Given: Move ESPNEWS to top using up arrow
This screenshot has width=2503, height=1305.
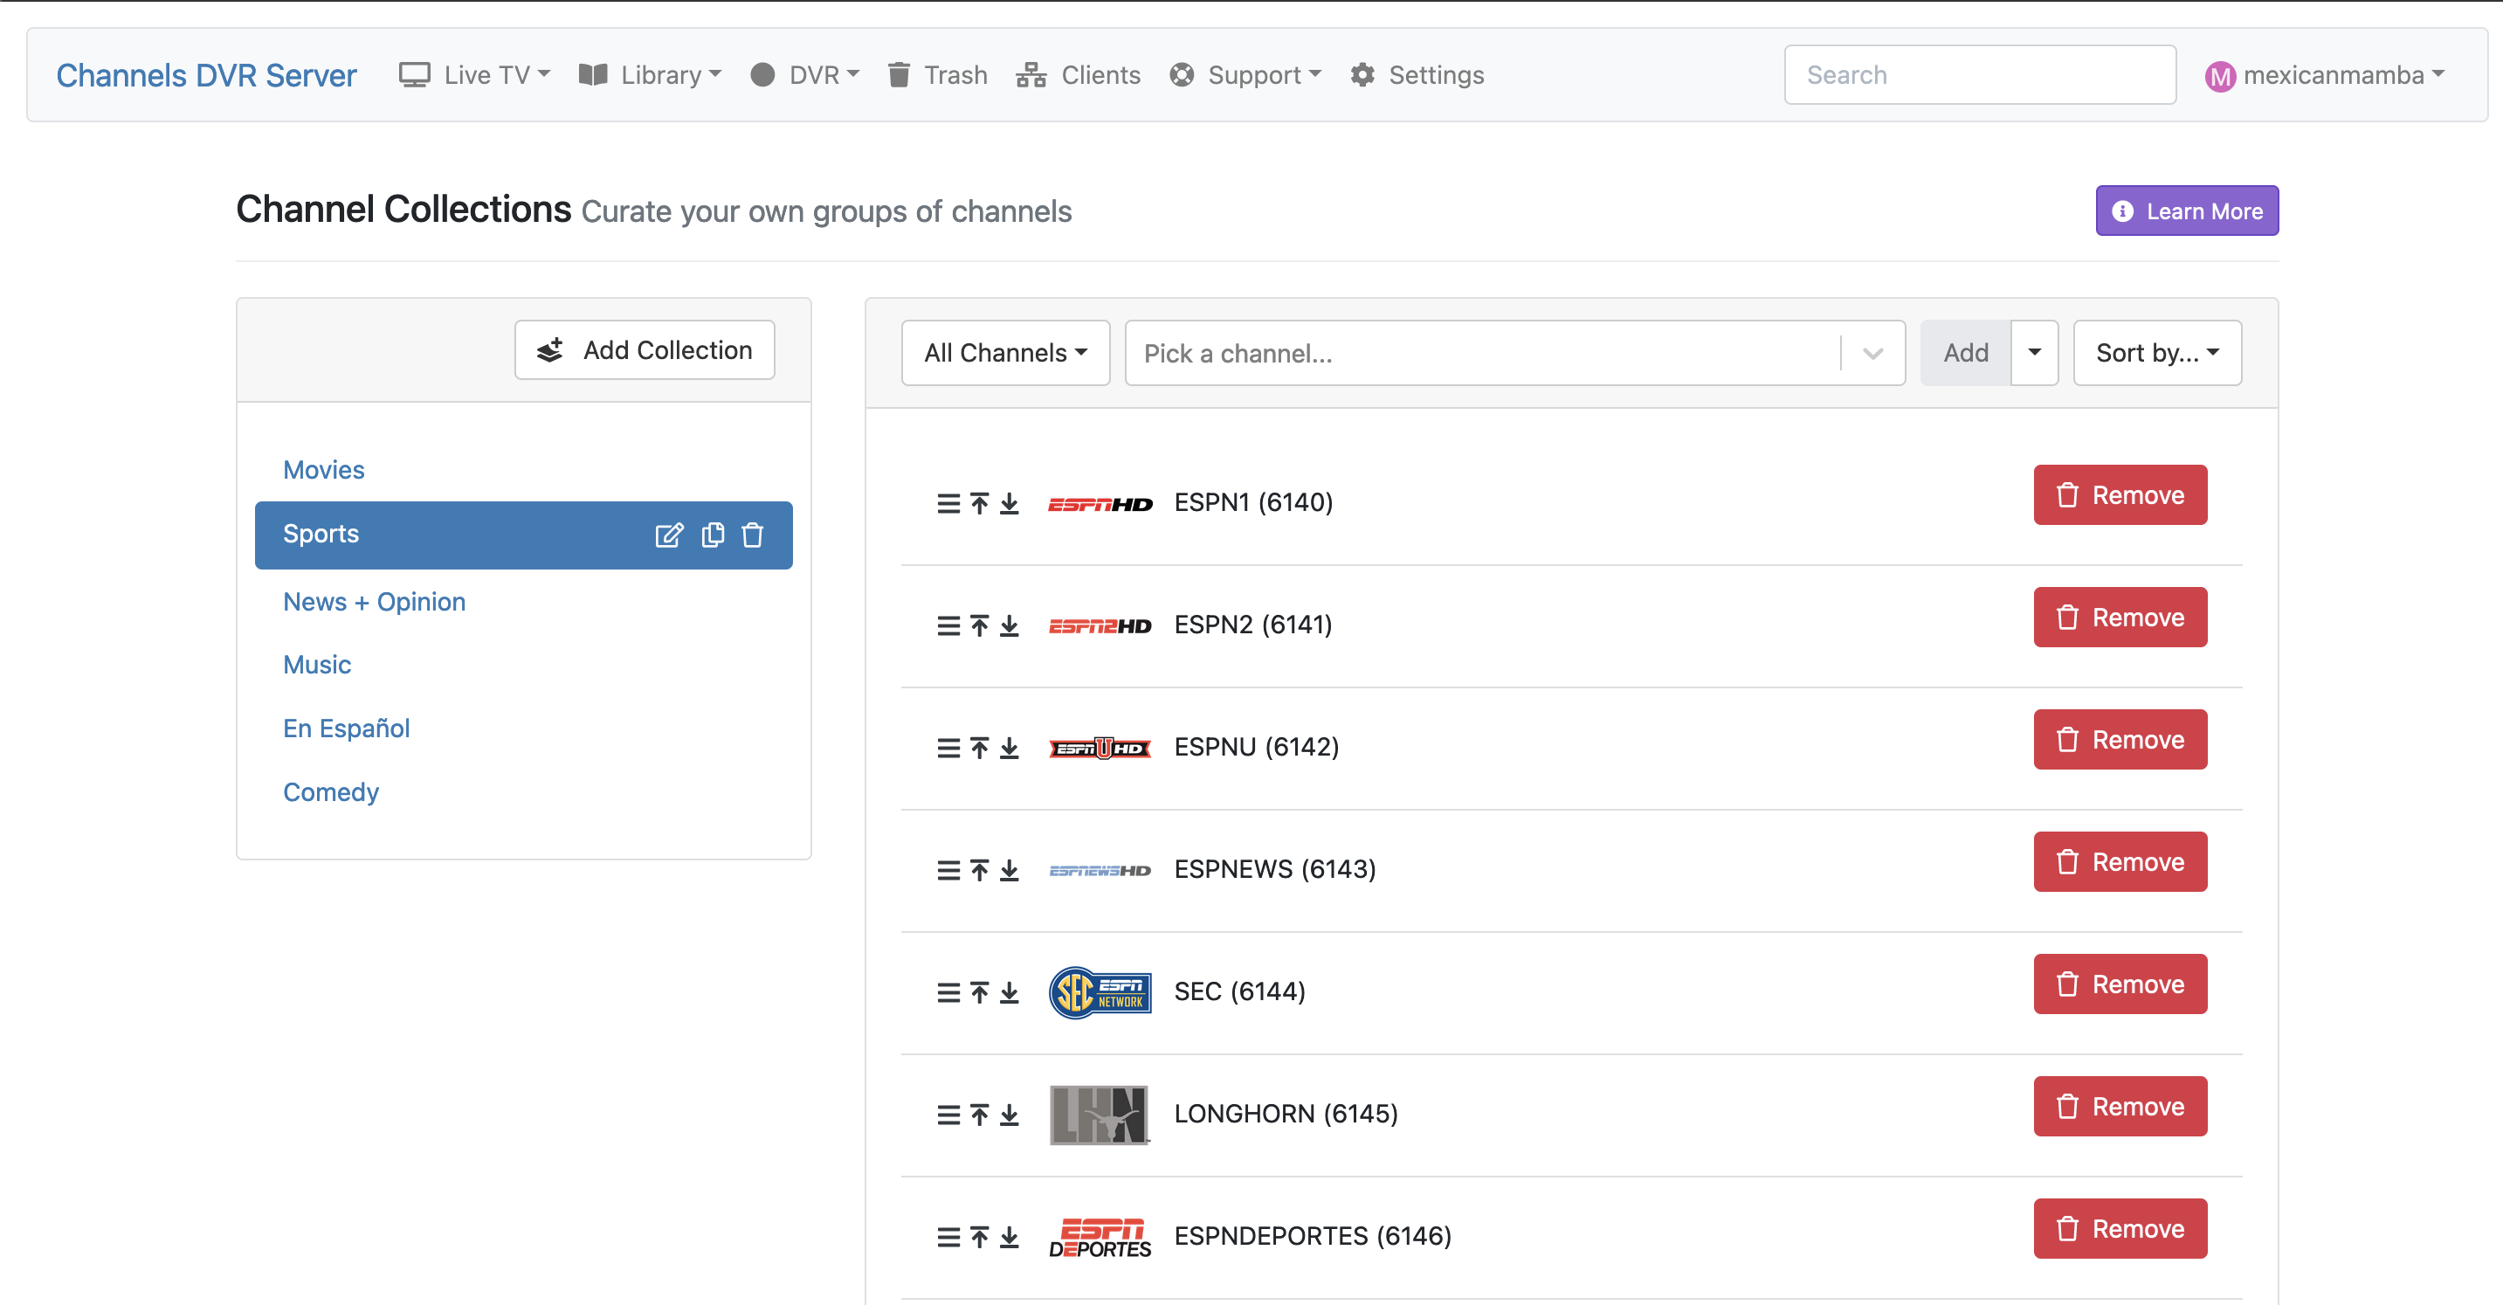Looking at the screenshot, I should click(979, 871).
